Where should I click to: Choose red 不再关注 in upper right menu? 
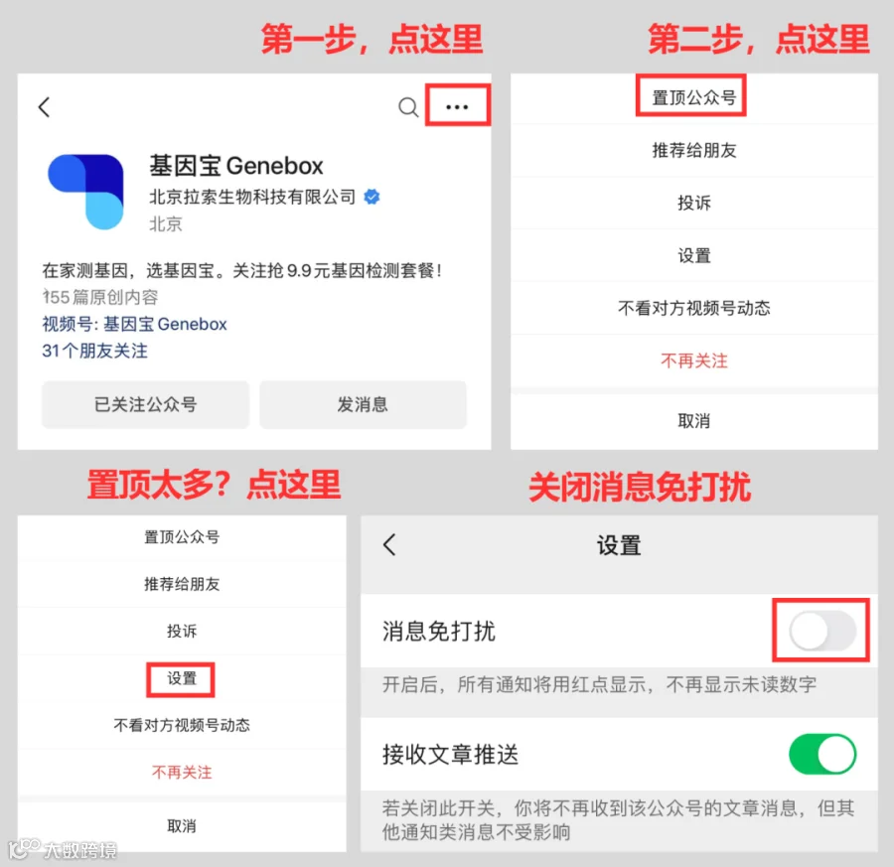coord(694,361)
